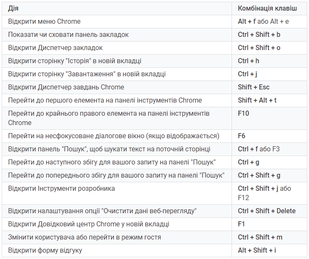Click the 'Ctrl + Shift + Delete' shortcut cell
The height and width of the screenshot is (259, 309).
tap(269, 211)
